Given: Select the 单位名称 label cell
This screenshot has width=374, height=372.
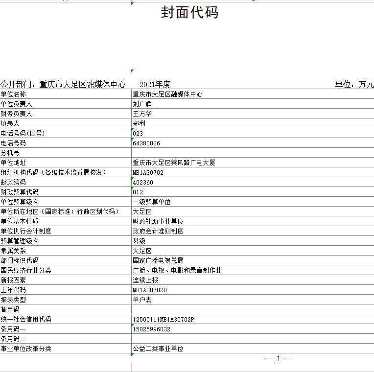Looking at the screenshot, I should (66, 94).
